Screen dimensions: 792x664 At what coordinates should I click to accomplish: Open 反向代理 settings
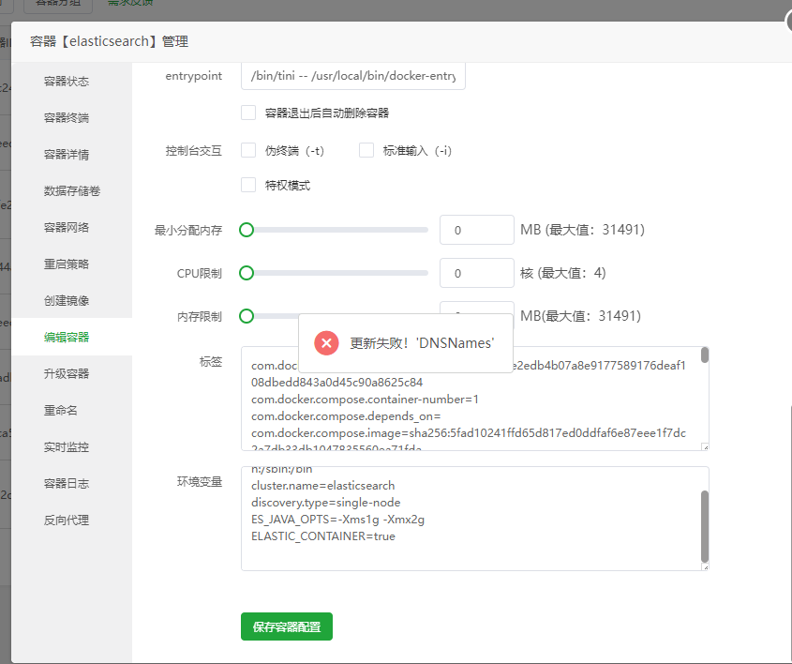(67, 520)
